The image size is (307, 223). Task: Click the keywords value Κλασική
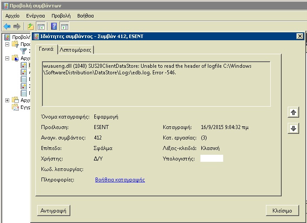pyautogui.click(x=210, y=148)
